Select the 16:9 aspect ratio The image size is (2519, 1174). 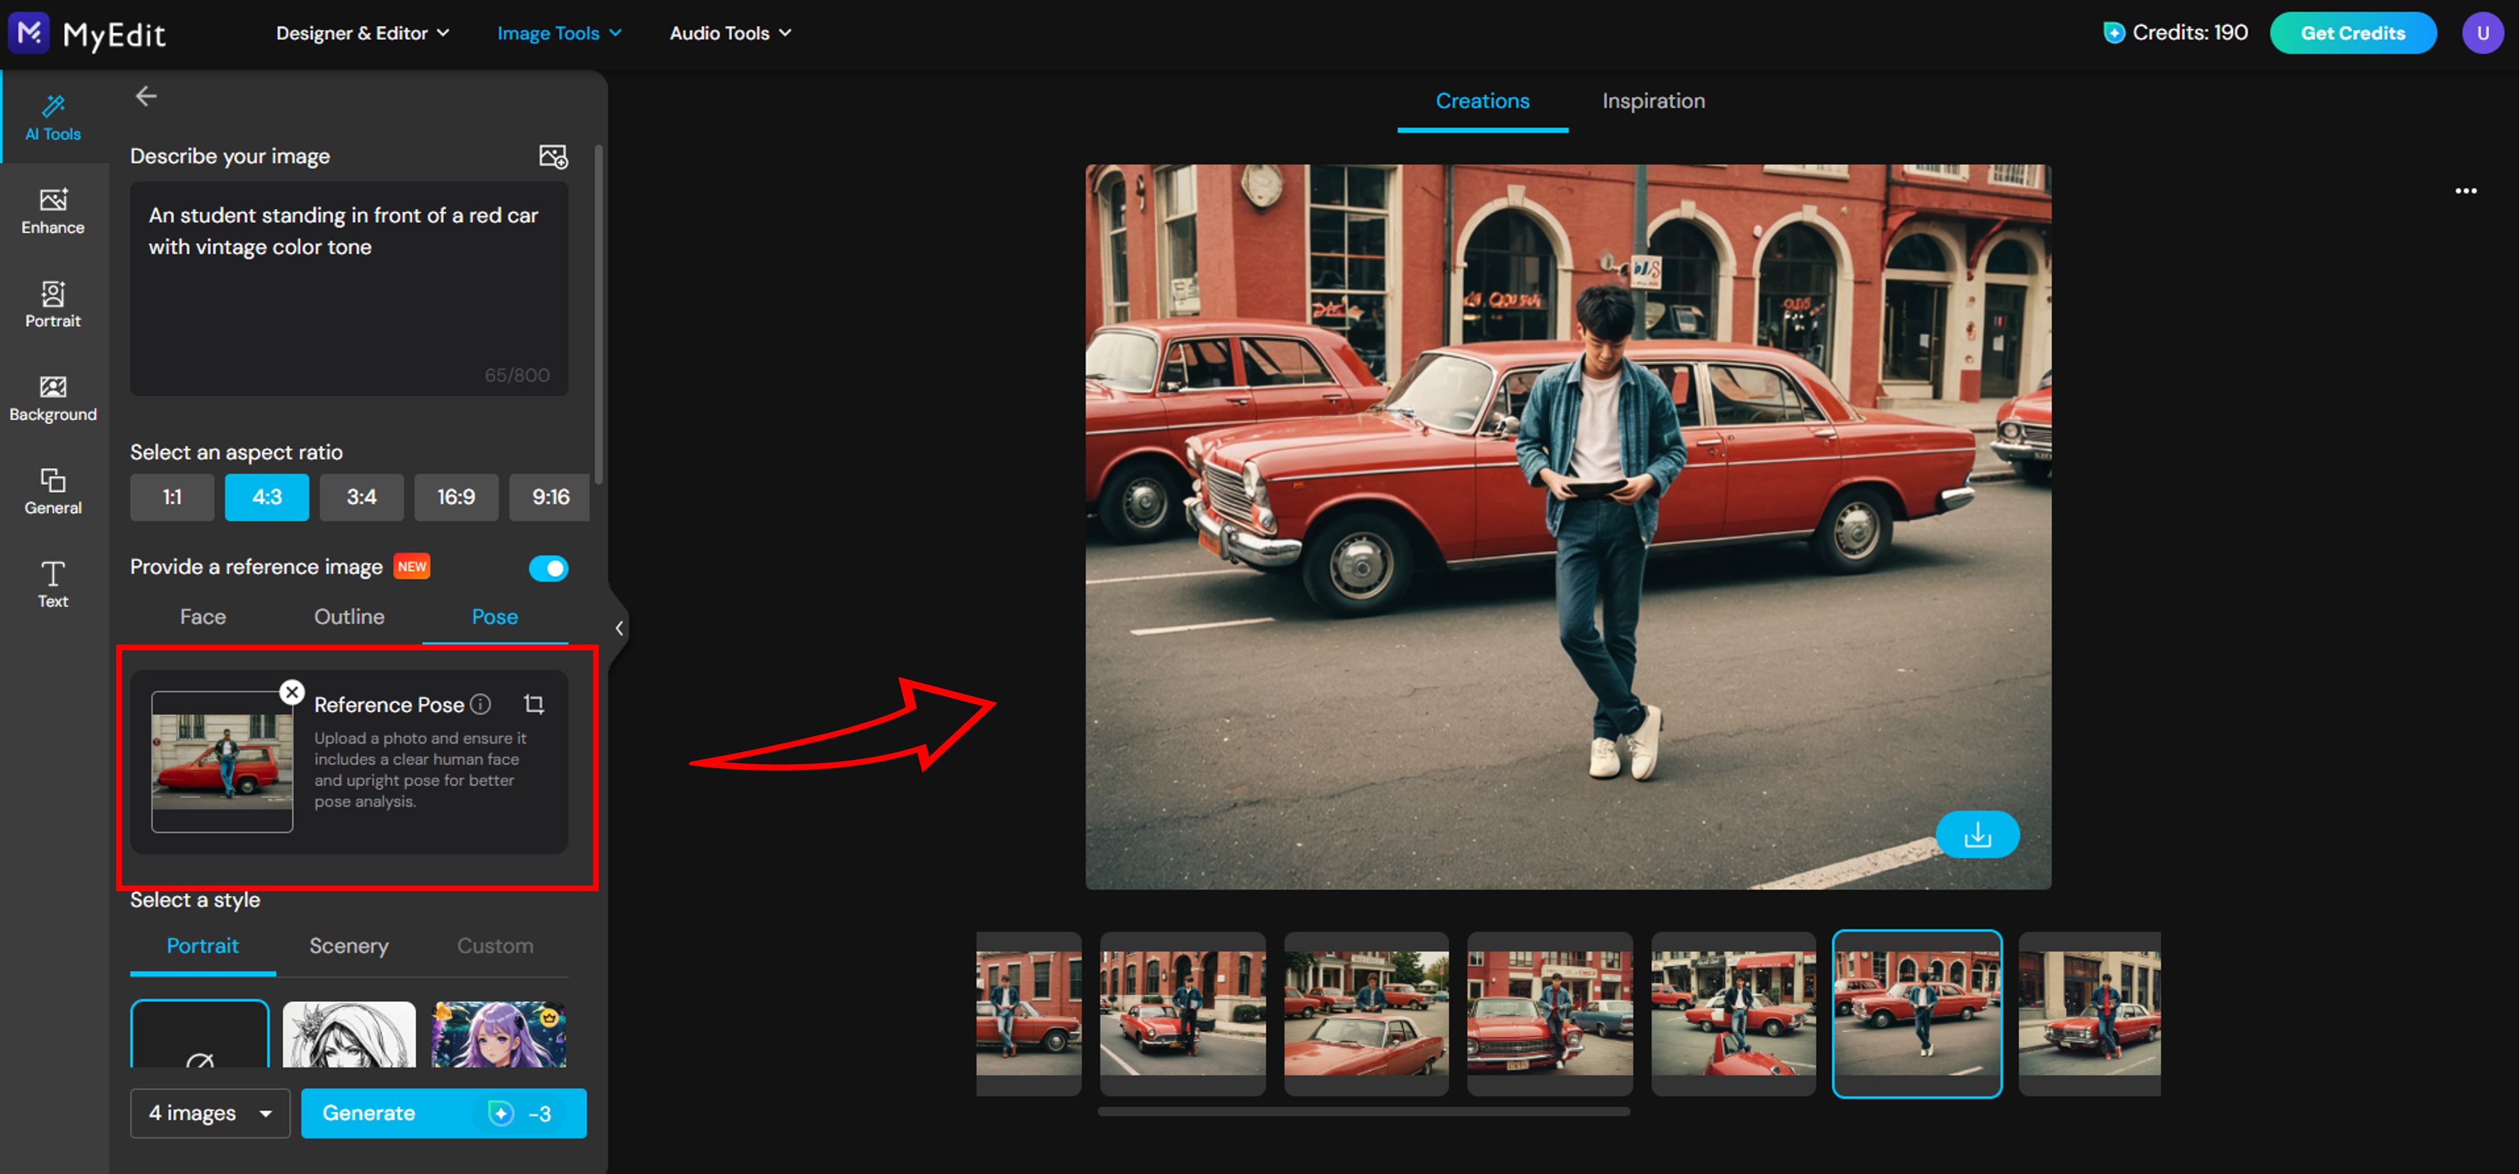click(456, 497)
